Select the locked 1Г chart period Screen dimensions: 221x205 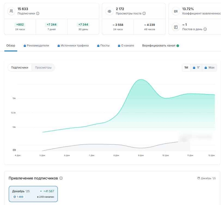[196, 67]
